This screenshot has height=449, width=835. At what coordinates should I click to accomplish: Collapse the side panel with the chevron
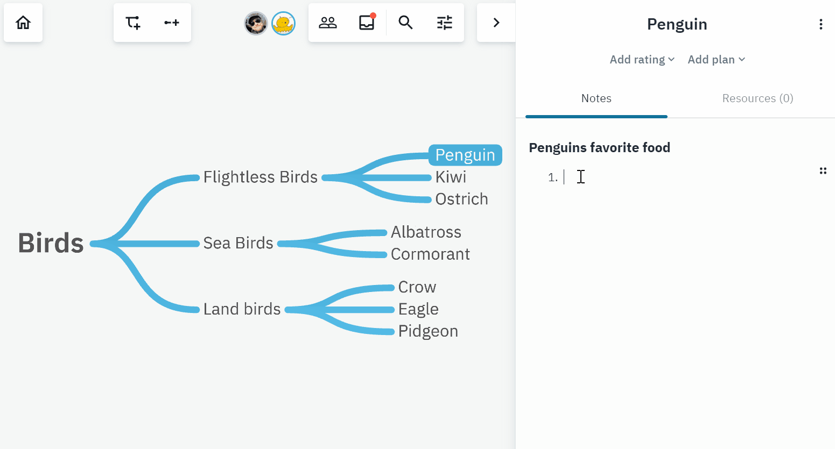pyautogui.click(x=496, y=23)
